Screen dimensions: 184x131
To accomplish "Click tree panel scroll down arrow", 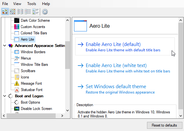I will [x=67, y=111].
